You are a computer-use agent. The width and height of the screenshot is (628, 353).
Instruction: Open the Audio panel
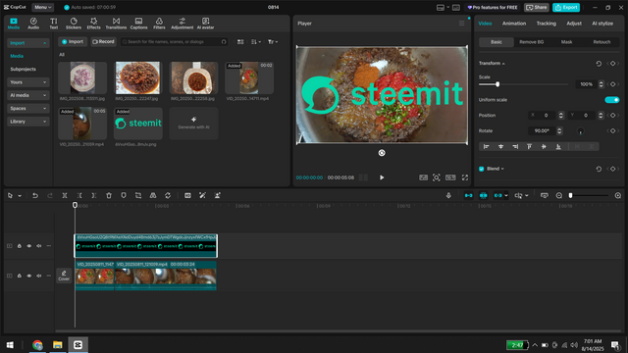(x=33, y=24)
